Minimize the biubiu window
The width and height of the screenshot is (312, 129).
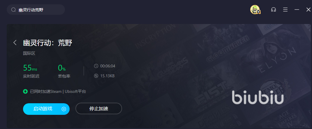(x=297, y=10)
